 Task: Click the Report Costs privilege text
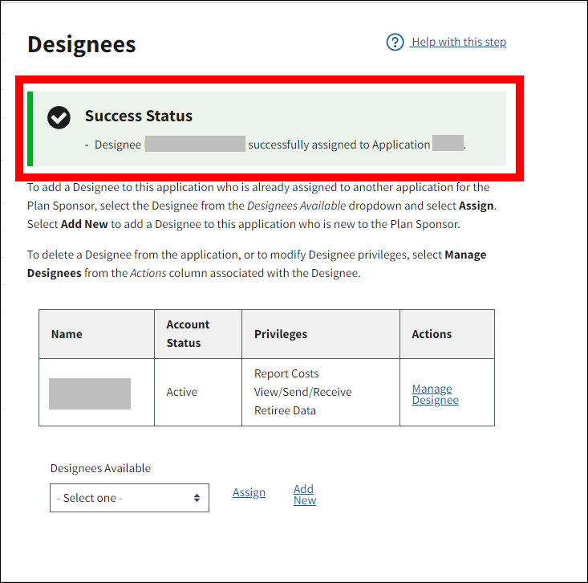[286, 373]
